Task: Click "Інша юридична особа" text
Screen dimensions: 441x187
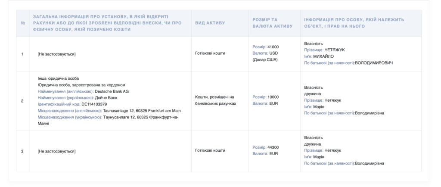Action: [55, 78]
